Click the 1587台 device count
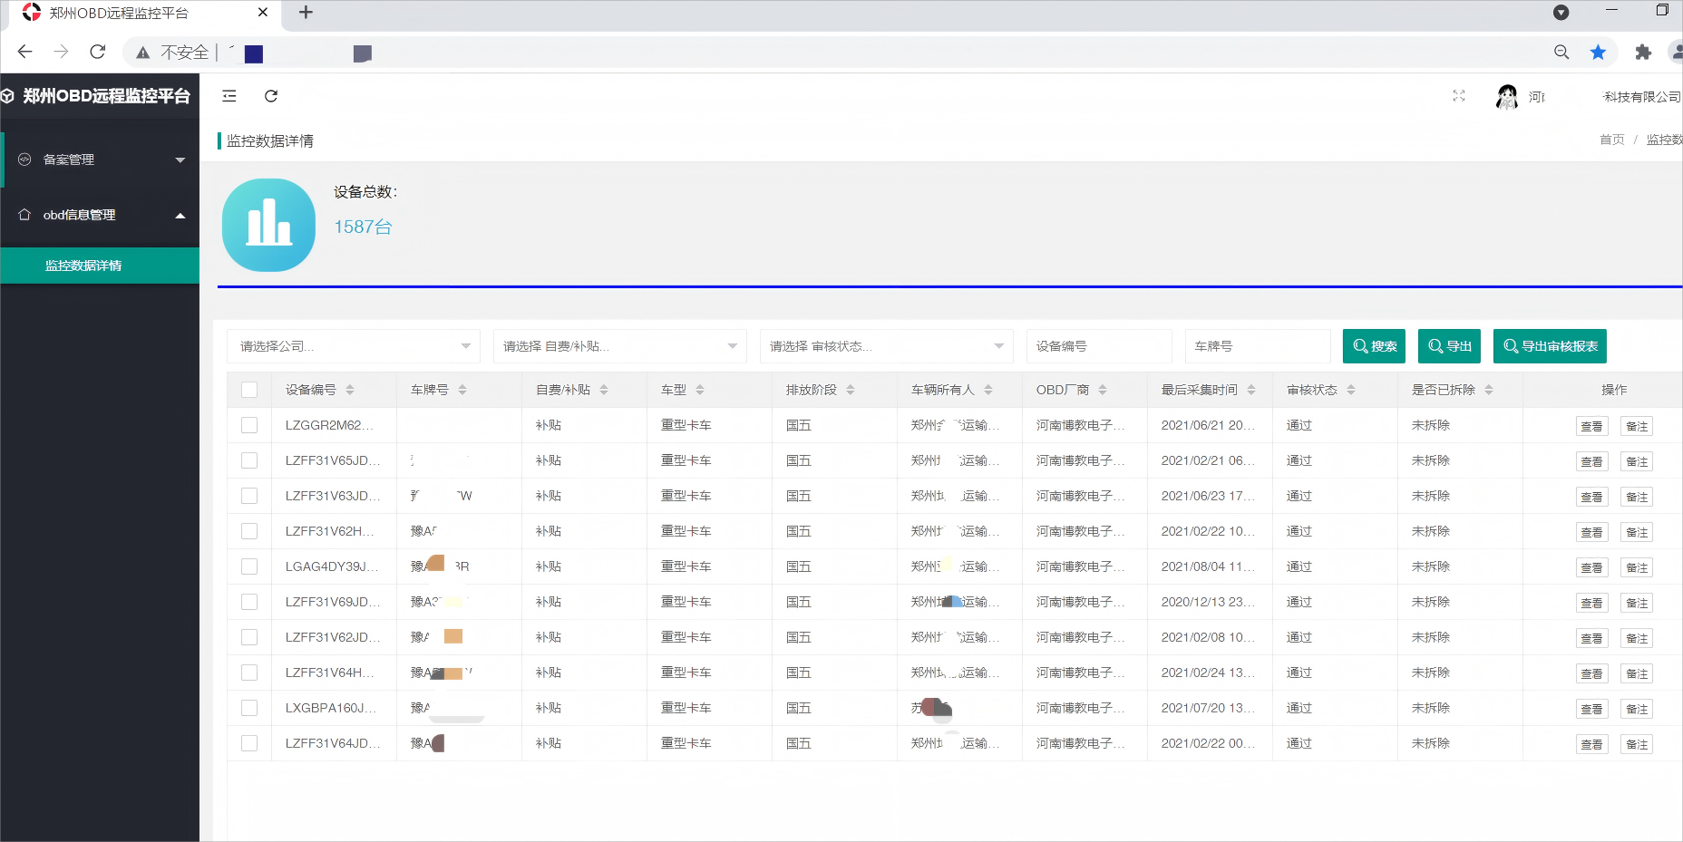Screen dimensions: 1683x842 (x=363, y=227)
